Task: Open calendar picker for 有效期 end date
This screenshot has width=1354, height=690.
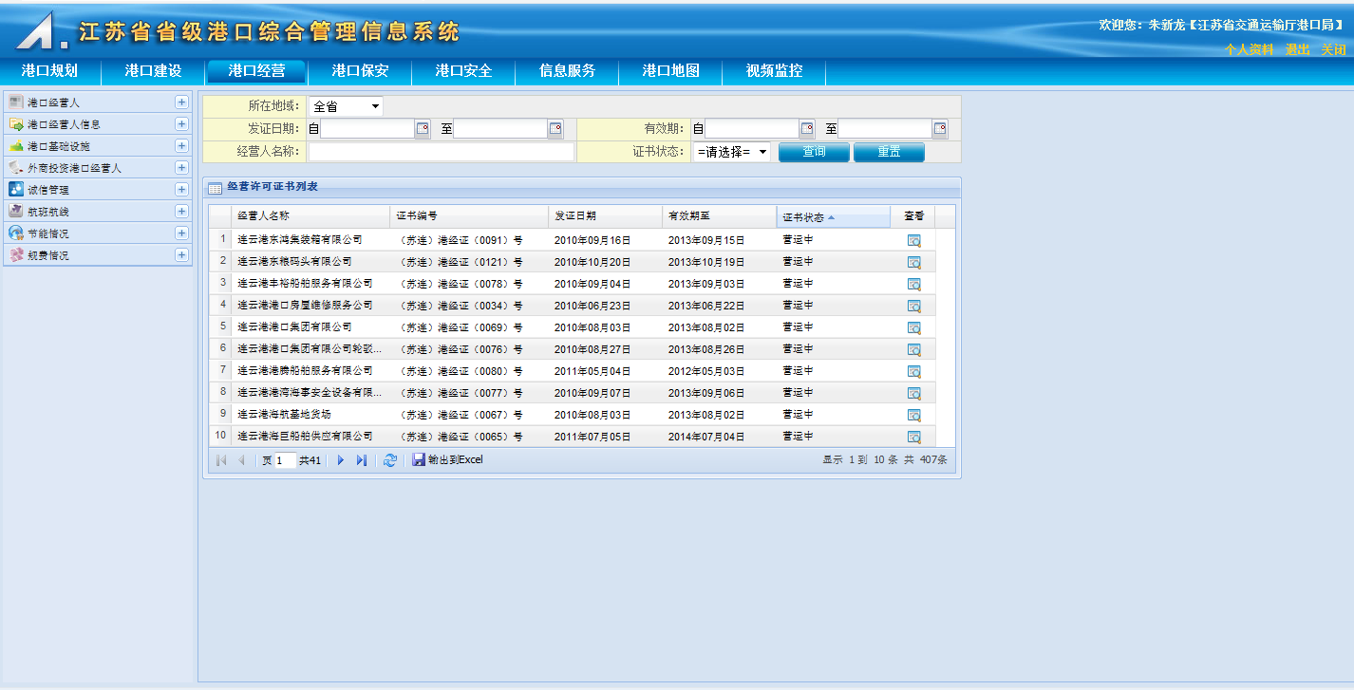Action: click(x=940, y=129)
